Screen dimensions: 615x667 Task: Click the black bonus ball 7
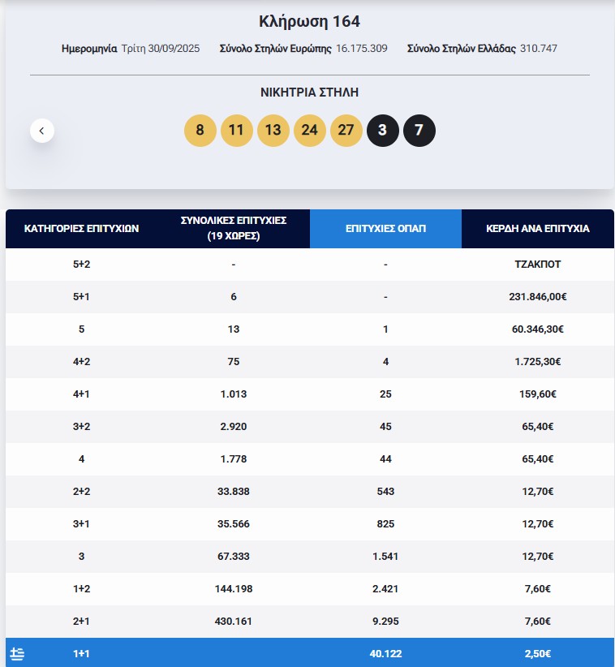(419, 130)
